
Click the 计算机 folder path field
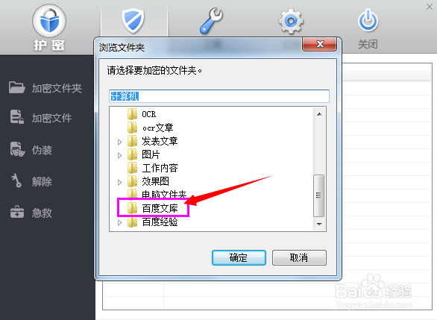tap(219, 96)
